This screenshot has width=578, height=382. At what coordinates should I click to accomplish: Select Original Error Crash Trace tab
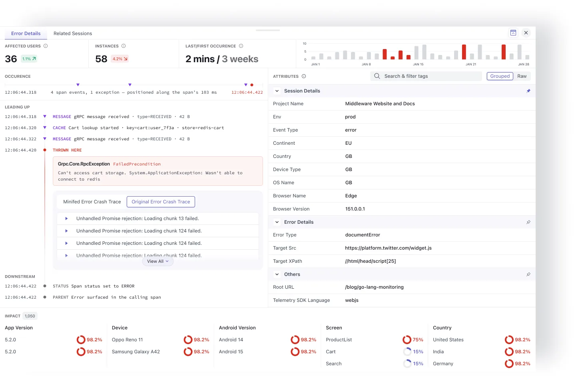click(x=161, y=202)
